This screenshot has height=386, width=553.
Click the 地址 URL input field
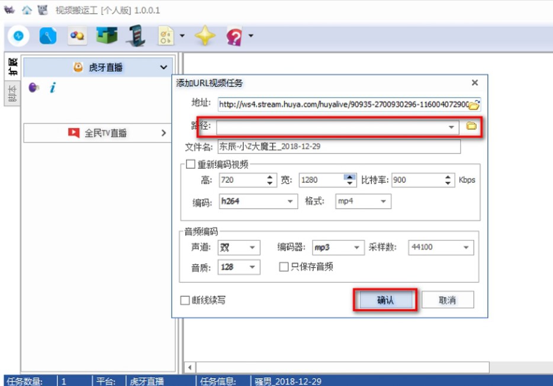point(343,104)
